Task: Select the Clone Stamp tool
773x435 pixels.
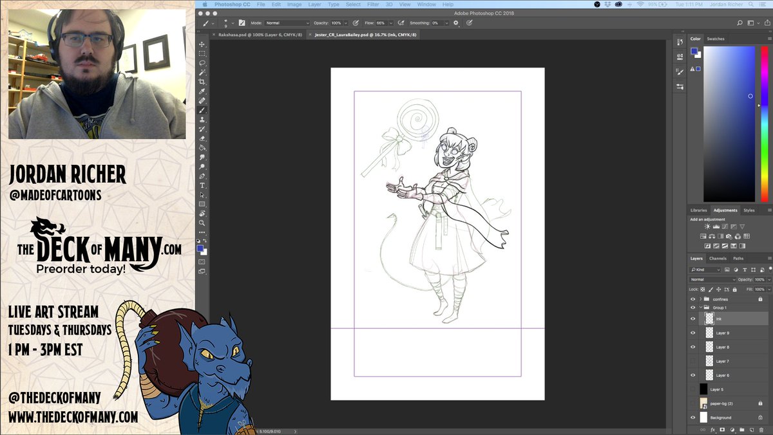Action: pos(202,120)
